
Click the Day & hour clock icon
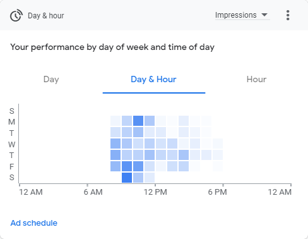[x=16, y=15]
